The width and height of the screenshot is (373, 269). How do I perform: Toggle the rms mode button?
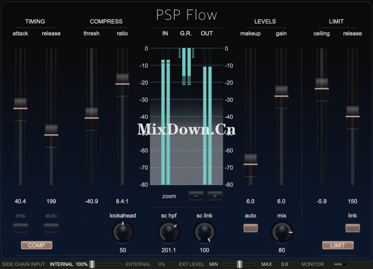tap(20, 228)
